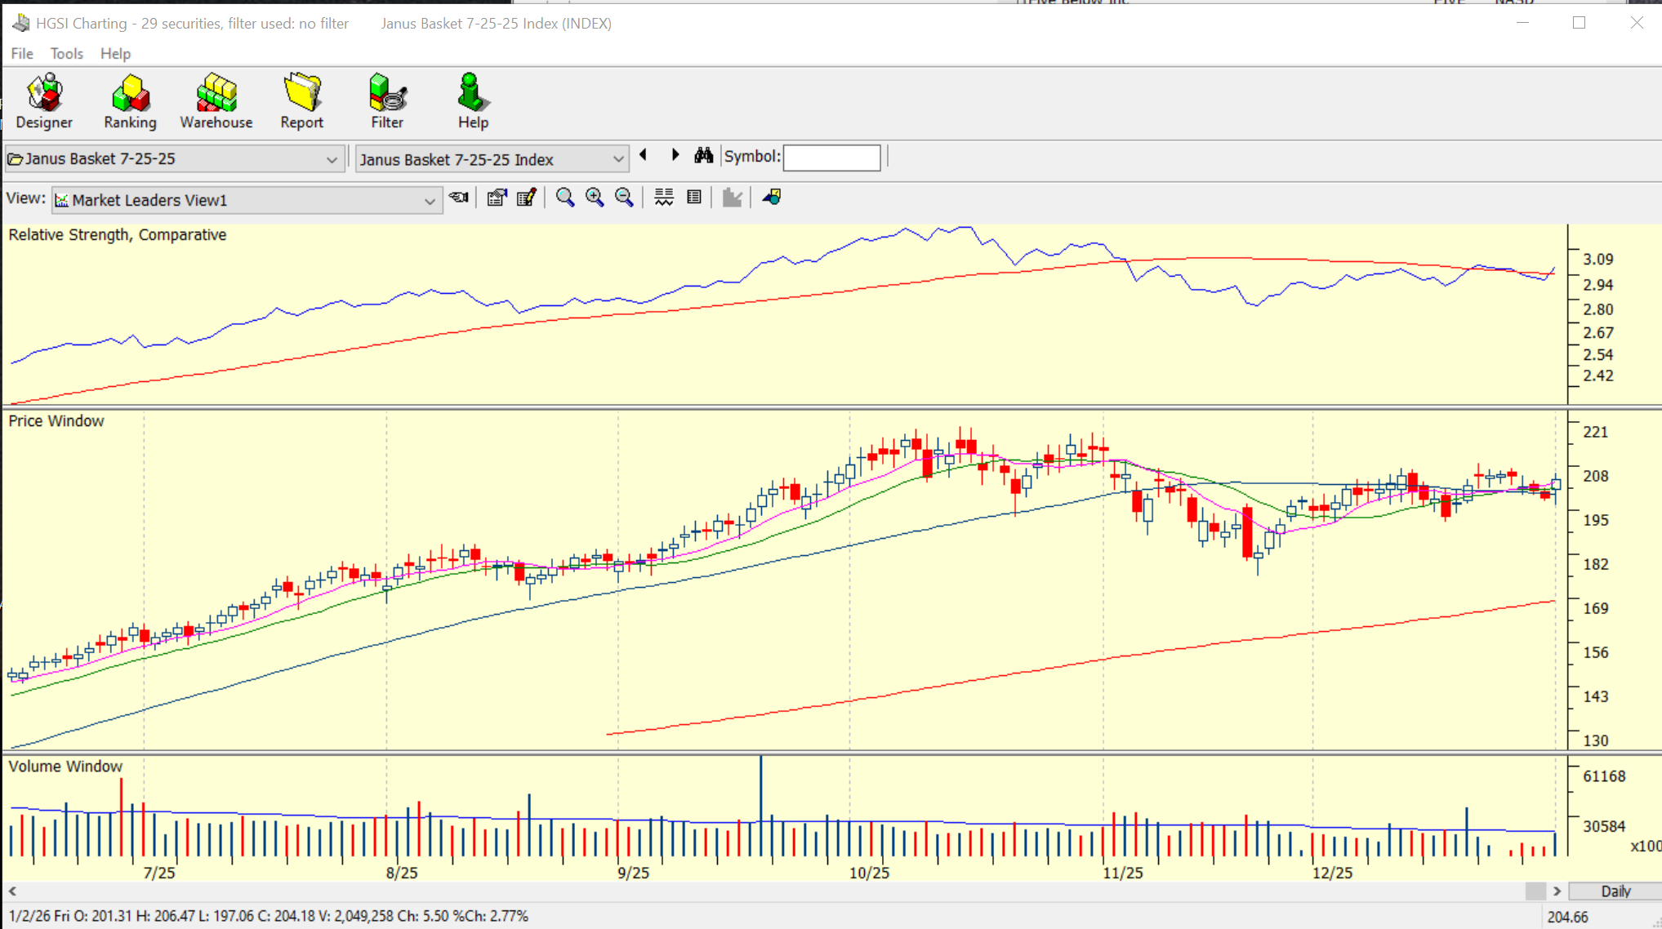Expand the Janus Basket 7-25-25 Index dropdown

[618, 159]
